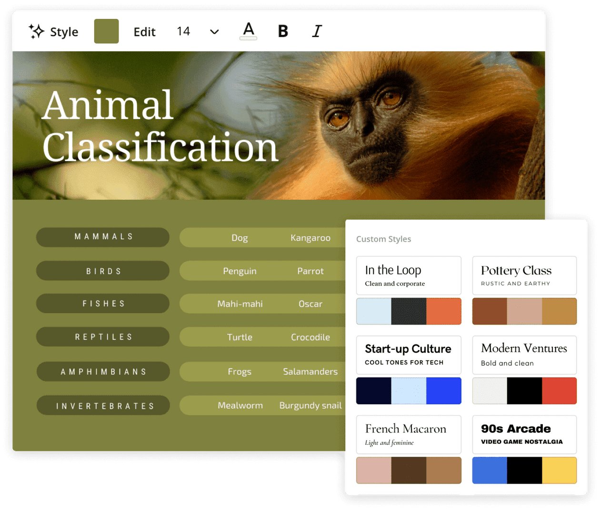Click the olive green color swatch
Screen dimensions: 600x510
106,31
